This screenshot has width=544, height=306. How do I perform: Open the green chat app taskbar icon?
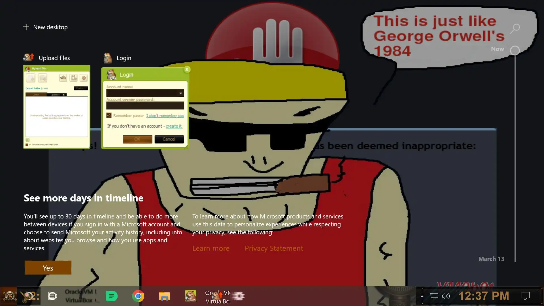click(112, 296)
